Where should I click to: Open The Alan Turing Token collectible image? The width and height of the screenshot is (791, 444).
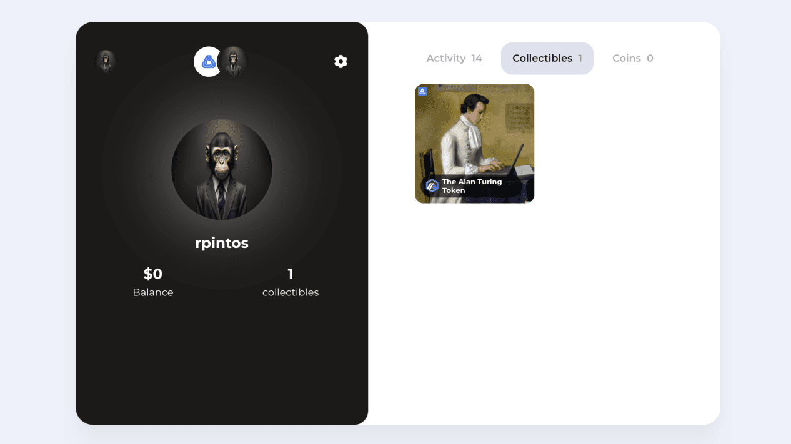[x=474, y=144]
